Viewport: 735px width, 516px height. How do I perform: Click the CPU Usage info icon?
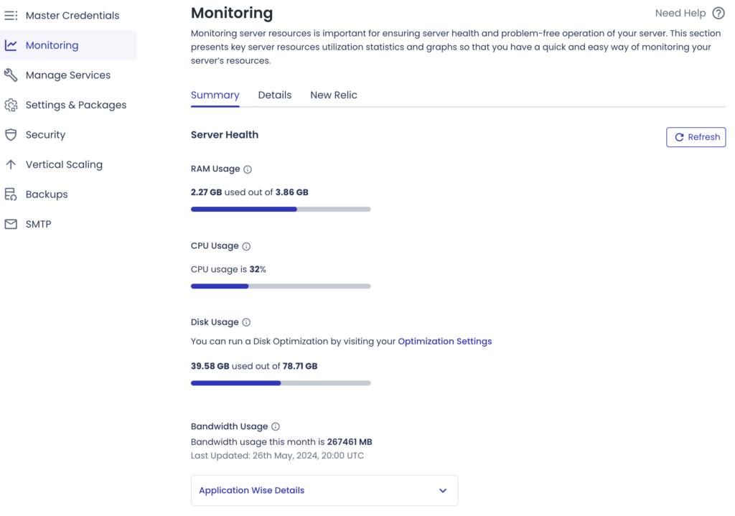(x=246, y=246)
